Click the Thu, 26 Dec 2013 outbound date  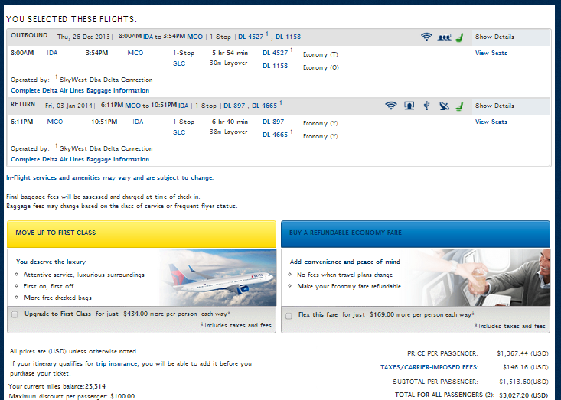click(83, 37)
